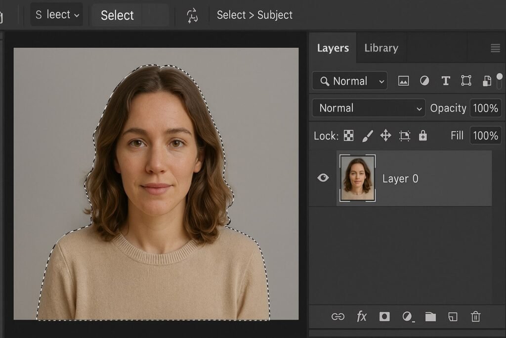The image size is (506, 338).
Task: Filter for adjustment layers icon
Action: (x=424, y=81)
